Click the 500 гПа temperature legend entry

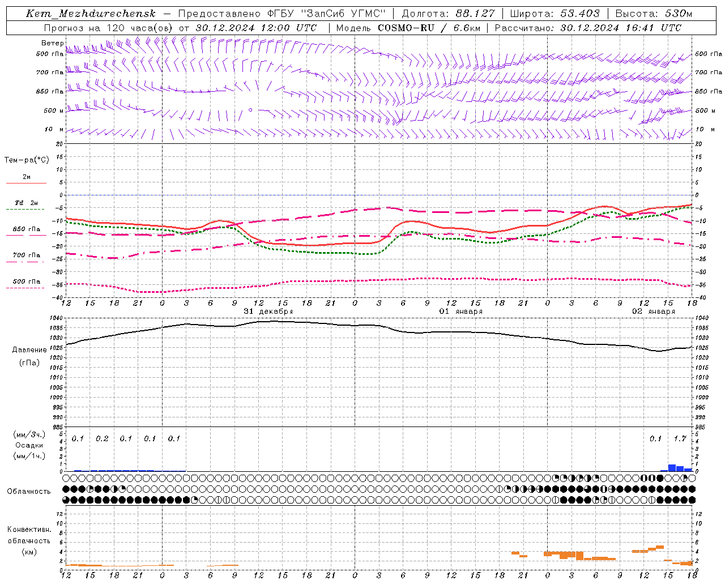(27, 282)
